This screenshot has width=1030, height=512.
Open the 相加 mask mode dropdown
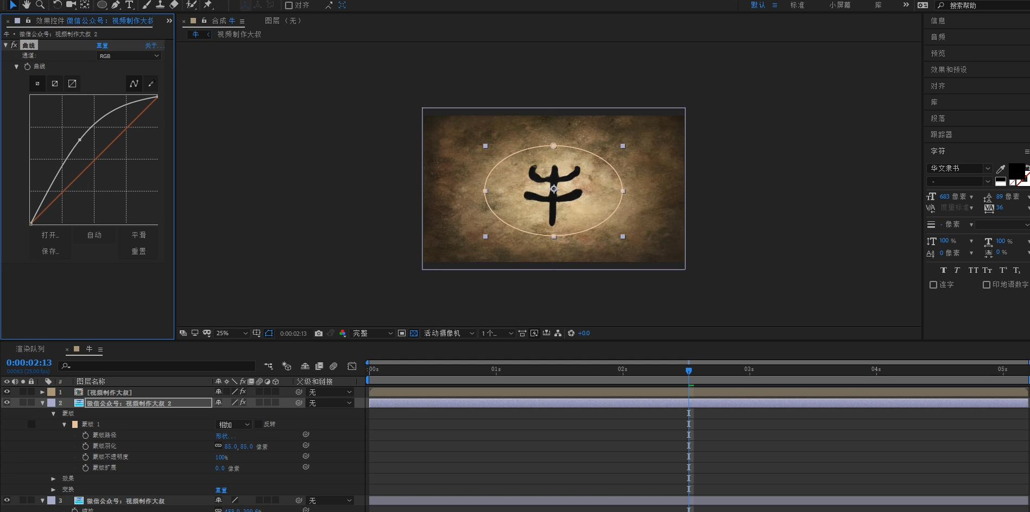(x=233, y=424)
